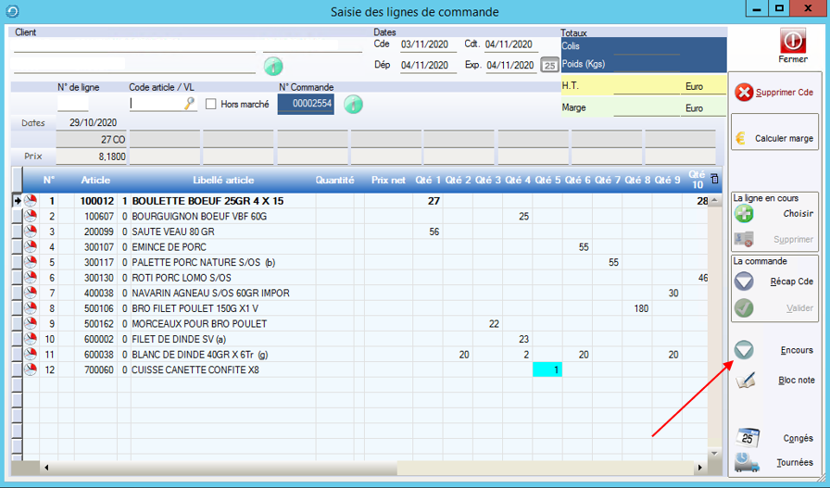Open calendar picker next to Exp. date
The height and width of the screenshot is (488, 830).
[549, 66]
